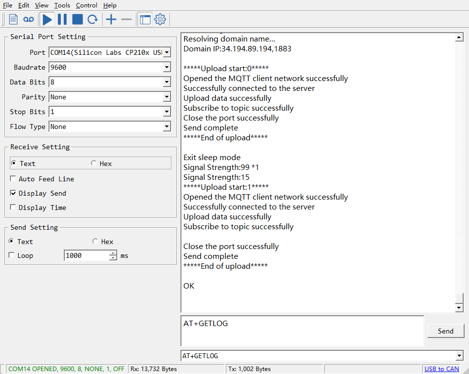Click the blue plus icon in toolbar
This screenshot has width=469, height=374.
(111, 19)
